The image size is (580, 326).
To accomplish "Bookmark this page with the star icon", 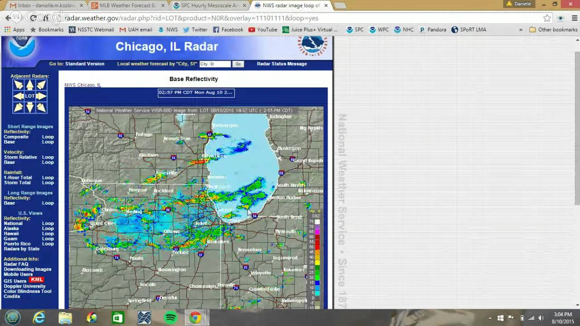I will point(547,18).
